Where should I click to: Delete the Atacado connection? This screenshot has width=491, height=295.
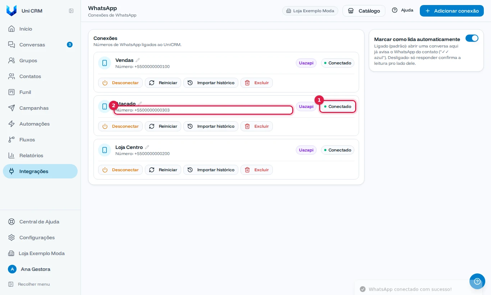point(257,126)
